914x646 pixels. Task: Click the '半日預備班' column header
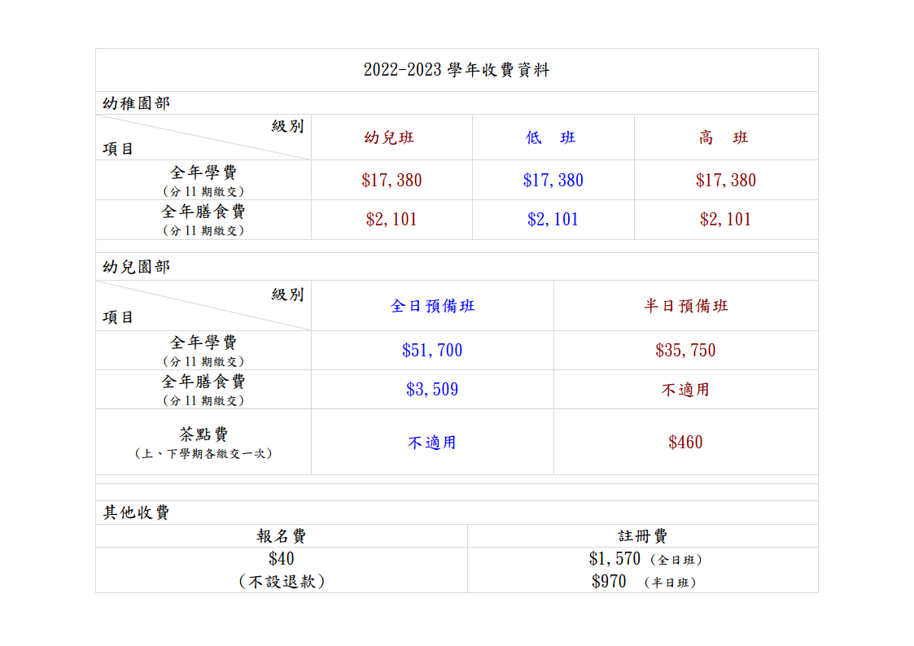tap(686, 307)
